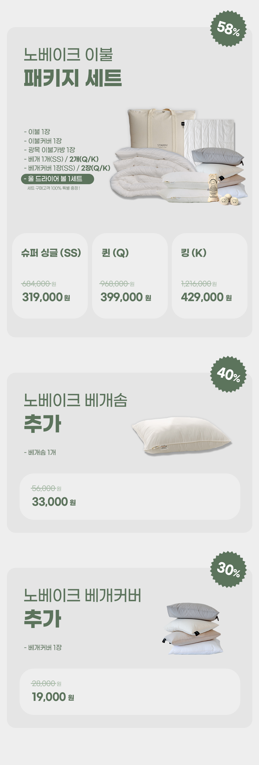Click the crossed-out 684,000 원 price
This screenshot has width=259, height=765.
39,284
